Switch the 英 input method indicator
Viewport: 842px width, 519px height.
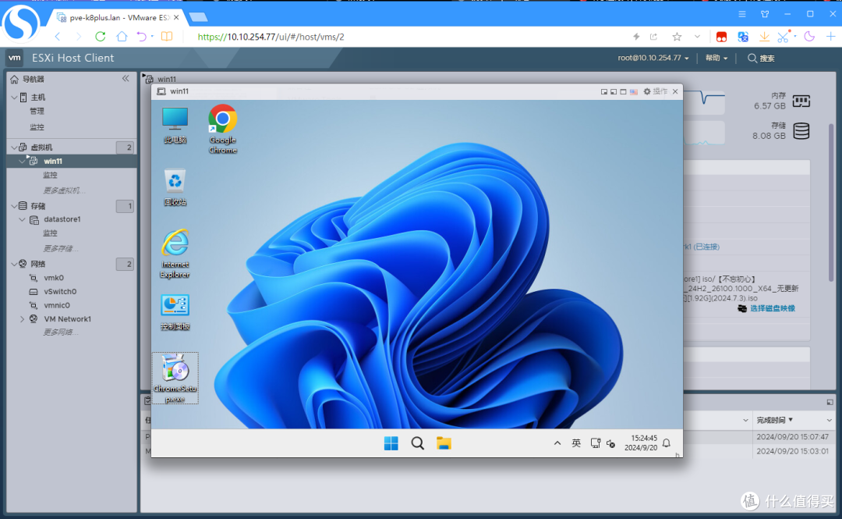tap(576, 443)
